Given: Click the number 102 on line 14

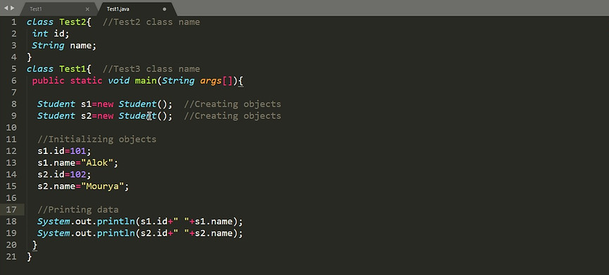Looking at the screenshot, I should point(78,174).
